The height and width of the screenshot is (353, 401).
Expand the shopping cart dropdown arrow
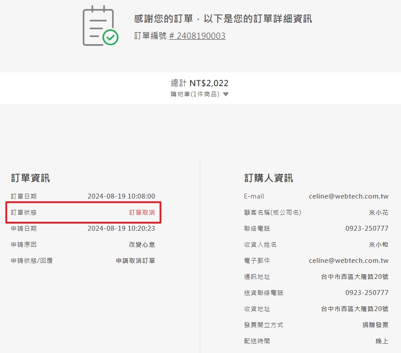(226, 95)
